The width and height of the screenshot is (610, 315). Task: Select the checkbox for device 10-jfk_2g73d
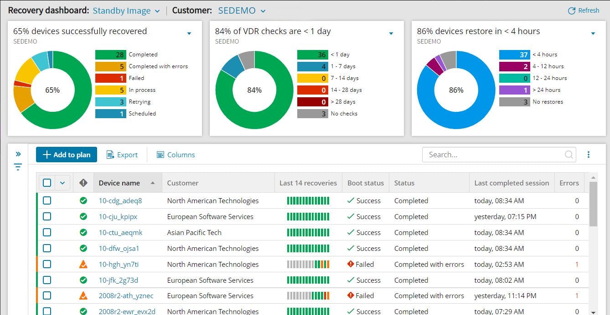point(47,280)
